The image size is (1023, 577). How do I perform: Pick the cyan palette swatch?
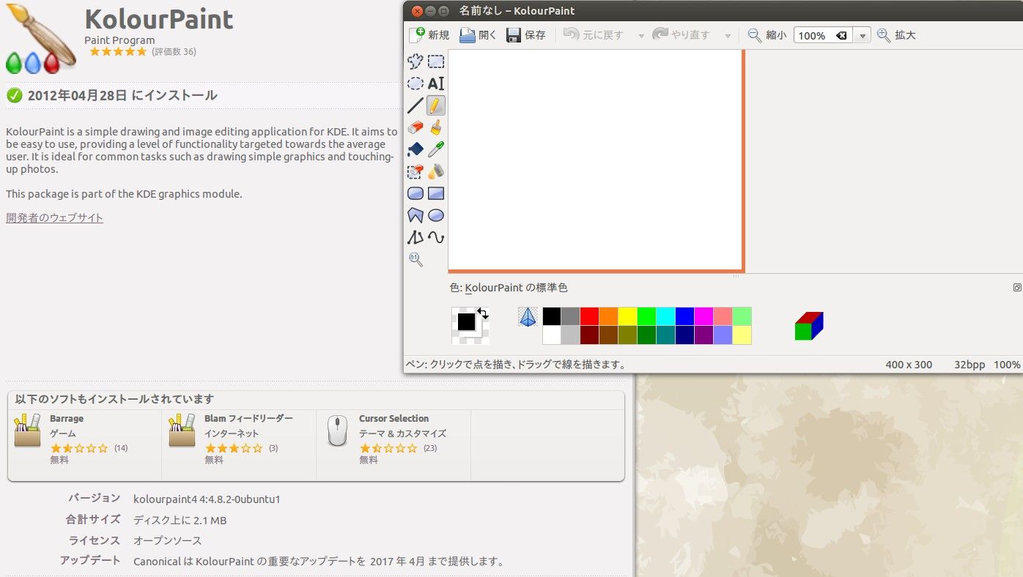point(666,316)
